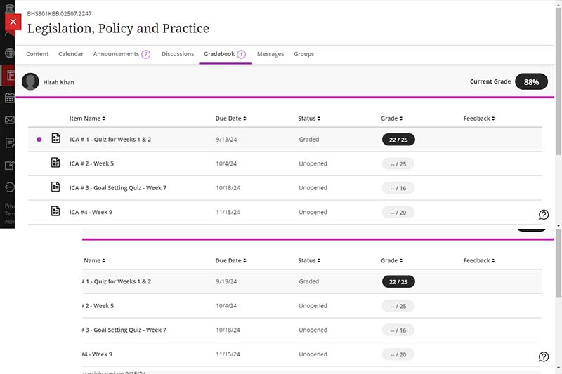Click the 10/4/24 due date in upper table

pos(226,163)
